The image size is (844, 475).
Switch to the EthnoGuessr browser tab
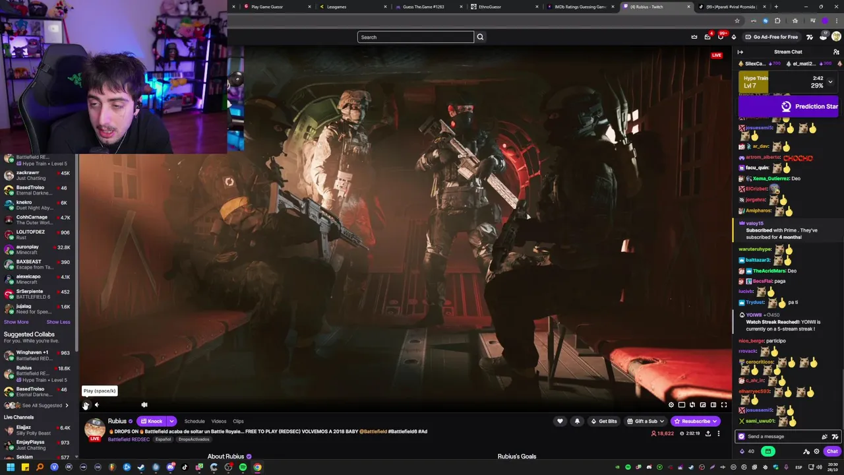pyautogui.click(x=504, y=7)
